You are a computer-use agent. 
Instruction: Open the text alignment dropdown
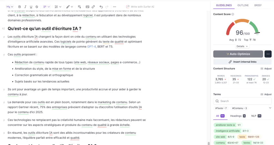[x=46, y=7]
